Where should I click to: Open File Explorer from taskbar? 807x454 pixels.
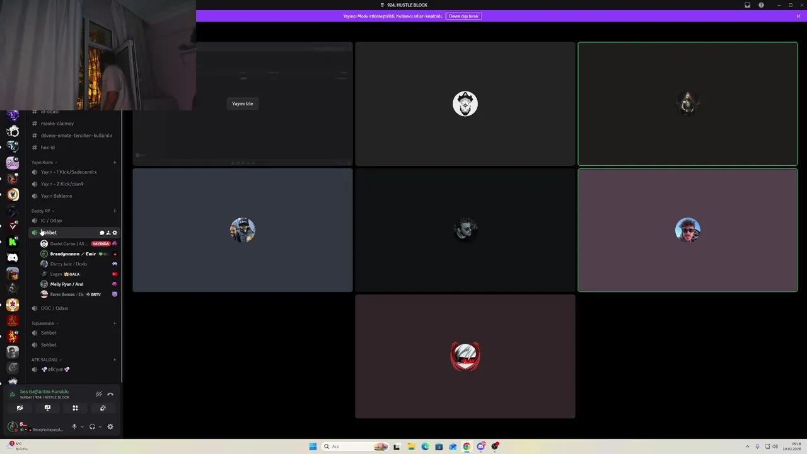coord(410,446)
